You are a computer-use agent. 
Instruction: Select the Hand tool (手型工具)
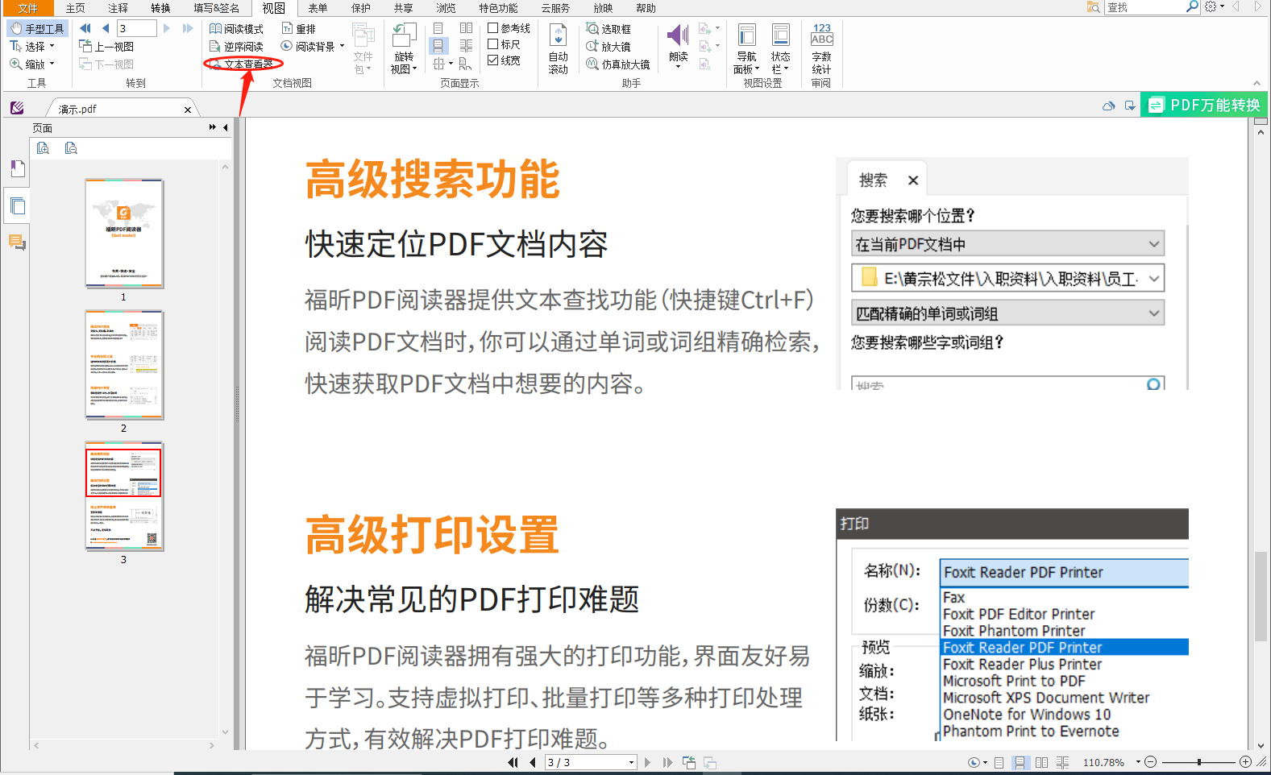pyautogui.click(x=38, y=28)
